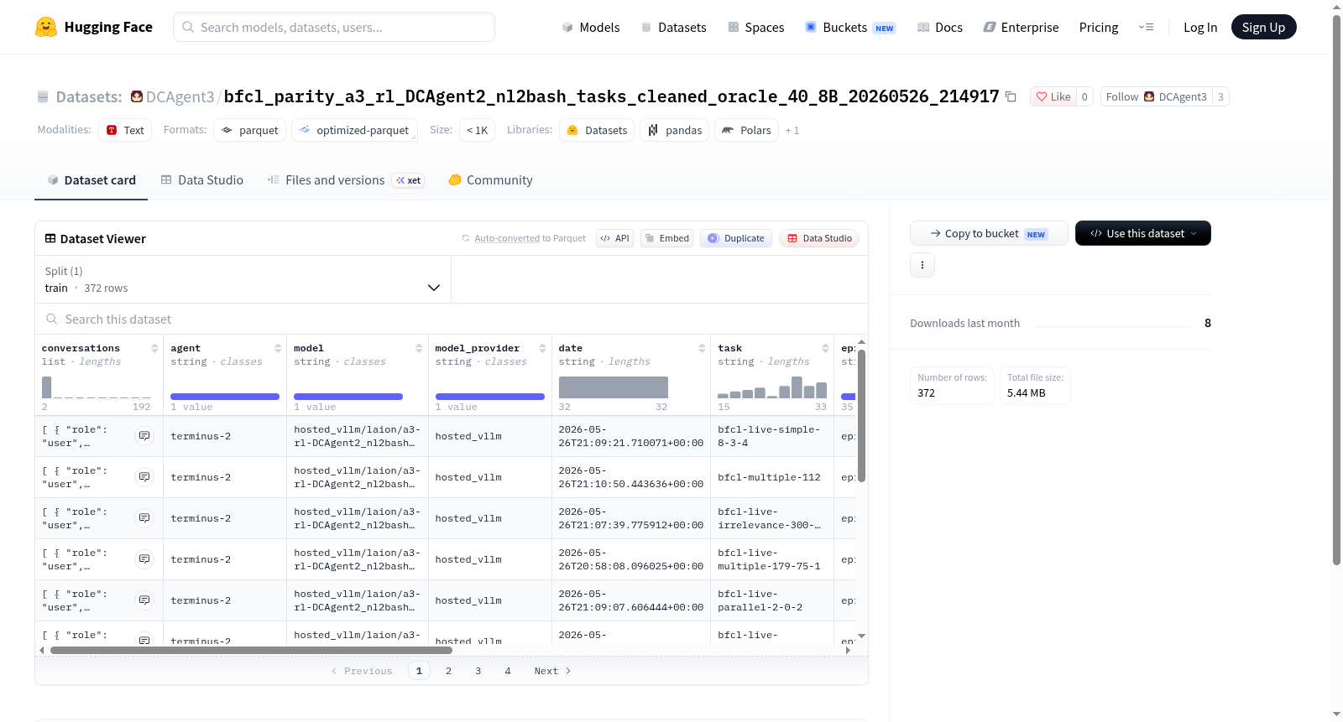
Task: Open the navigation overflow menu icon
Action: [x=1146, y=28]
